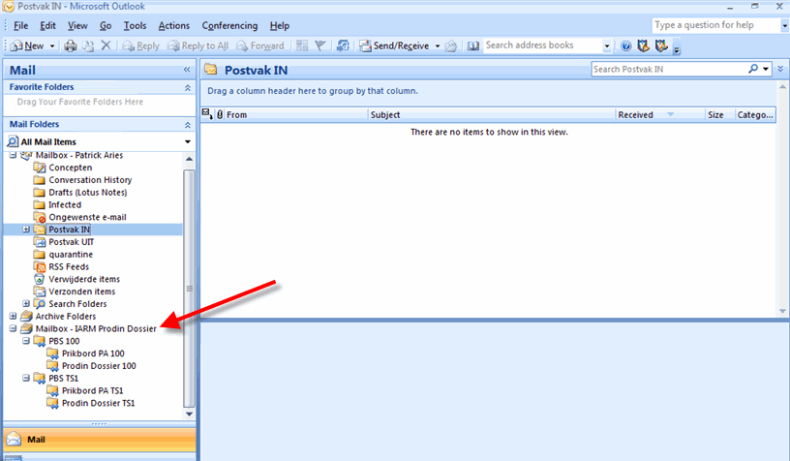
Task: Click the Reply button
Action: pos(141,46)
